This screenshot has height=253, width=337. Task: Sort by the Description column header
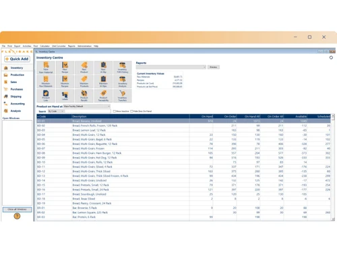tap(130, 117)
